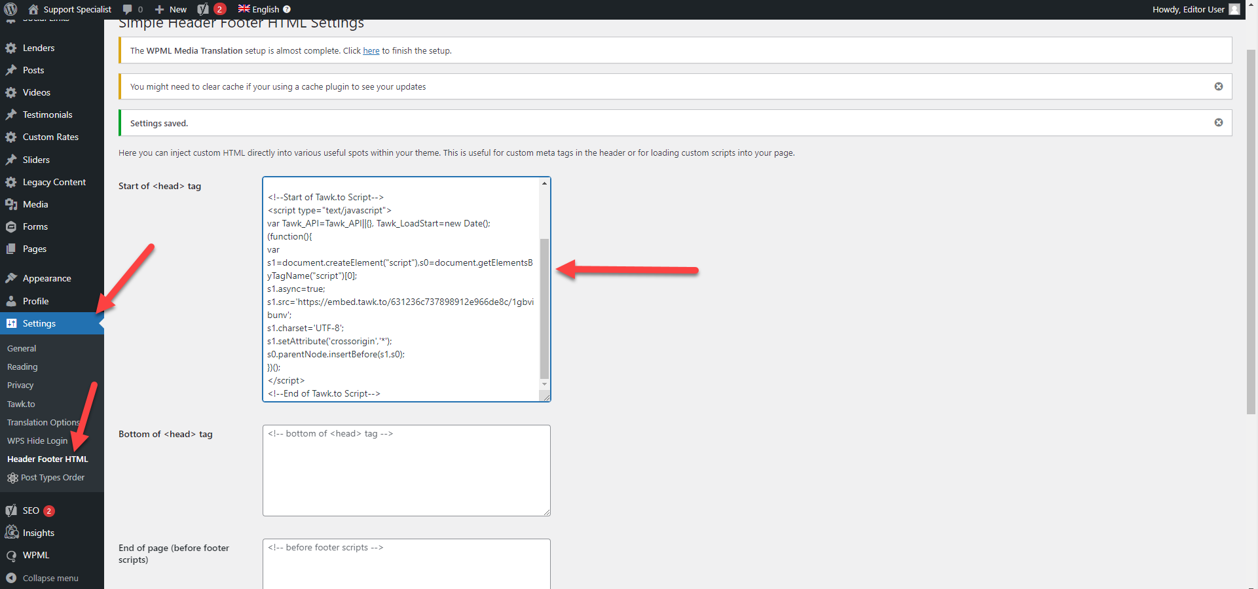Screen dimensions: 1258x589
Task: Click the Sliders pin icon
Action: (x=11, y=160)
